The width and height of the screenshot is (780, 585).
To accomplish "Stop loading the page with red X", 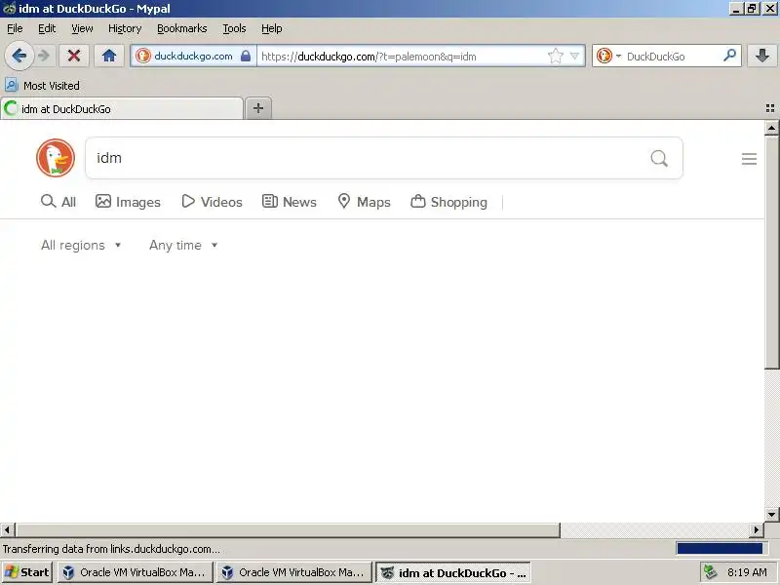I will tap(74, 56).
